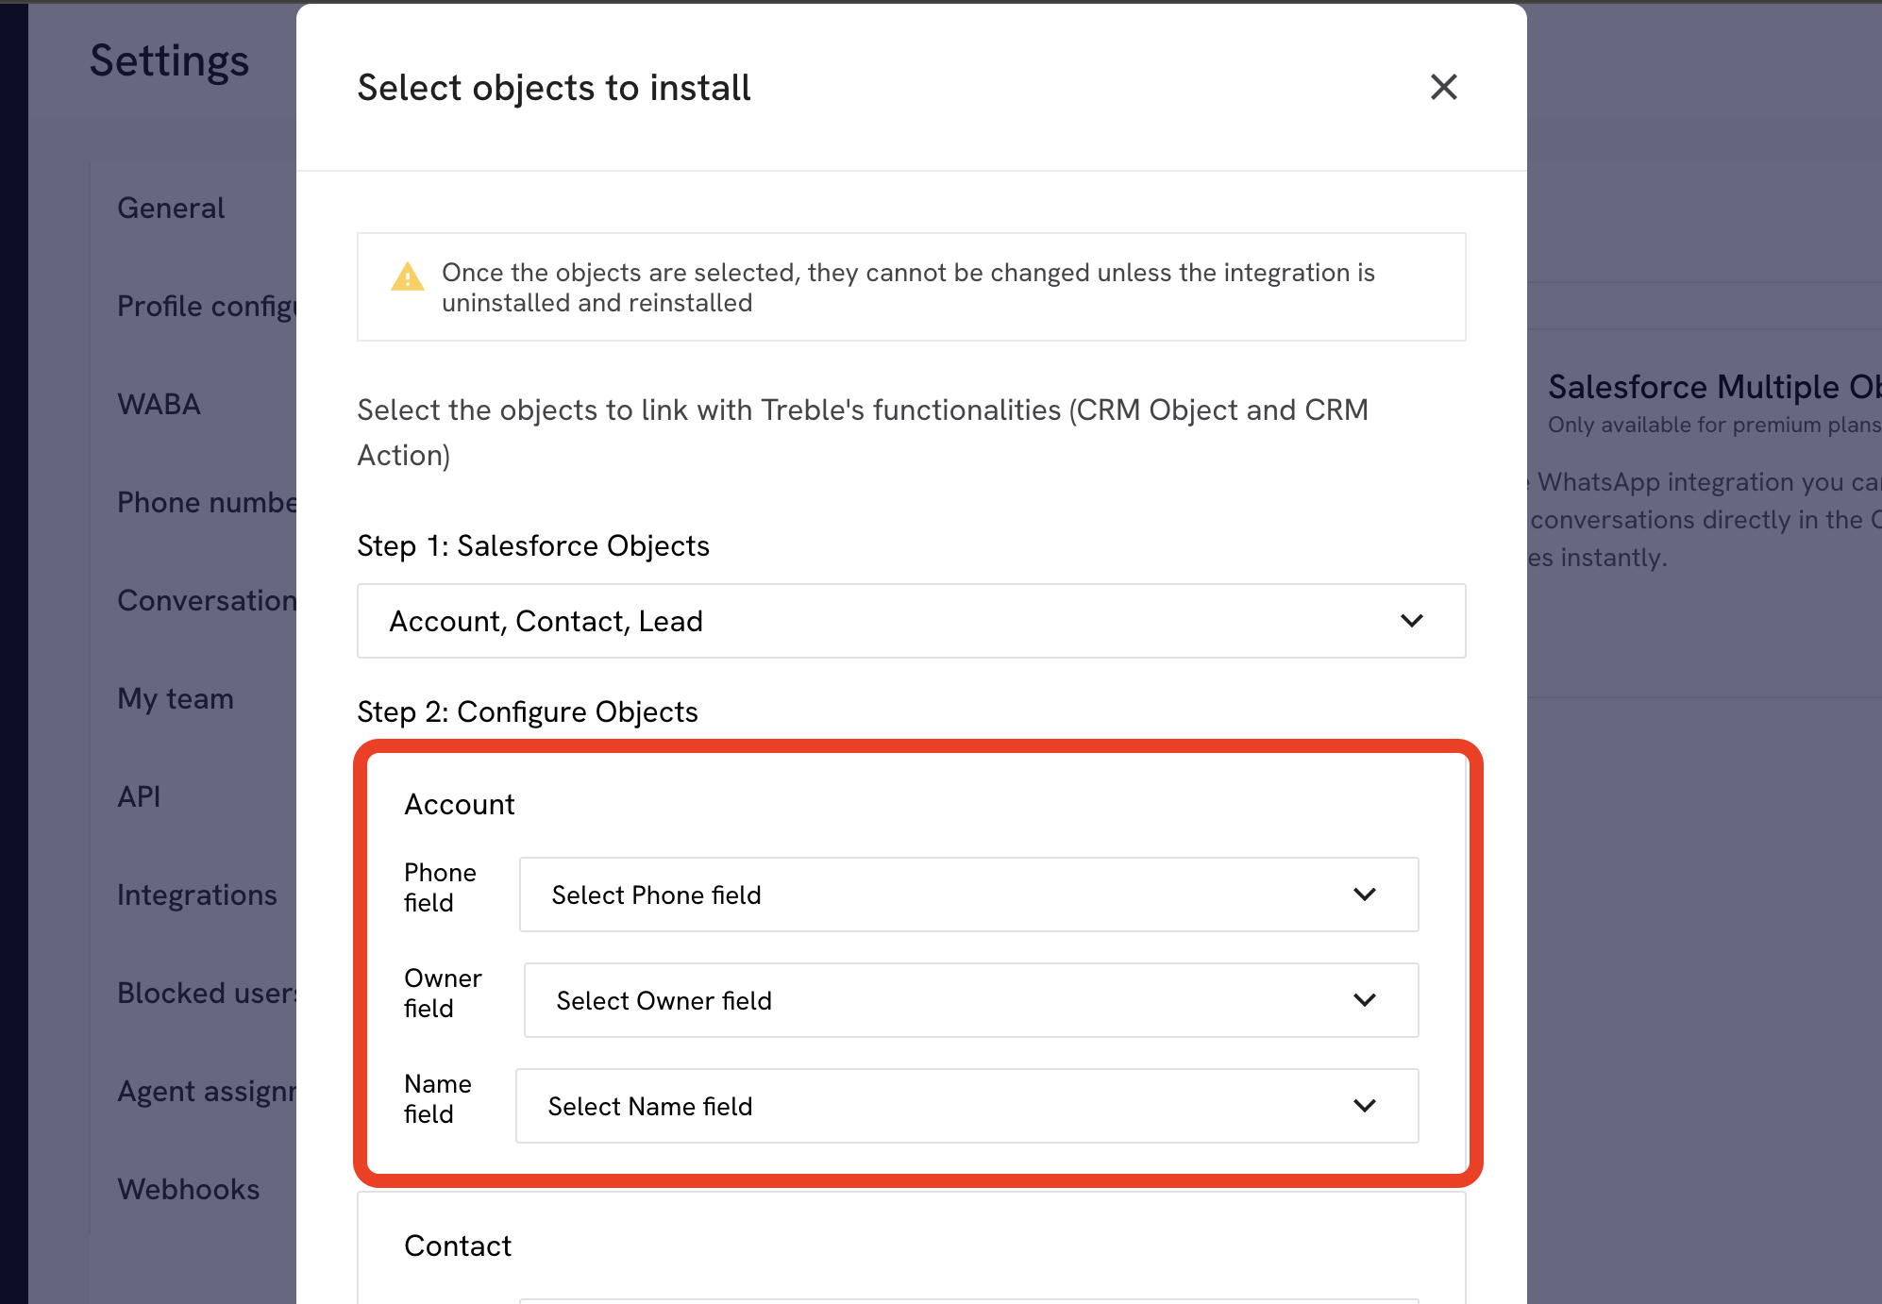This screenshot has height=1304, width=1882.
Task: Expand the Select Phone field dropdown for Account
Action: point(968,894)
